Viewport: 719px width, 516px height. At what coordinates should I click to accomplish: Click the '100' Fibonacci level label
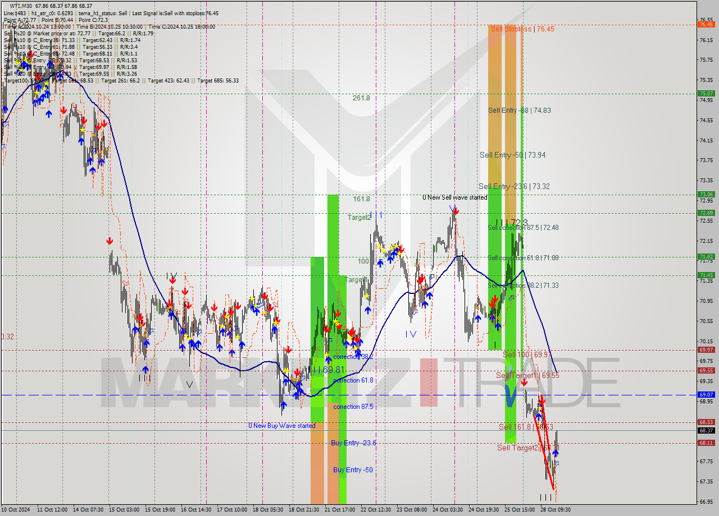363,261
